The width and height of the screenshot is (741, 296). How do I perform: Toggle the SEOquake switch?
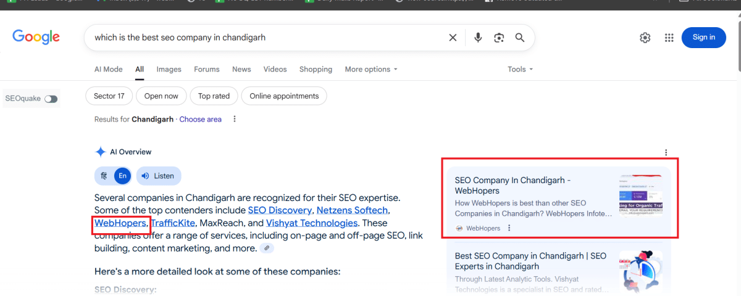pos(51,99)
